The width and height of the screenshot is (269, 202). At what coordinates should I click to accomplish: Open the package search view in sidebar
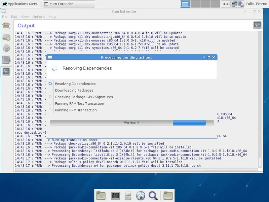6,26
